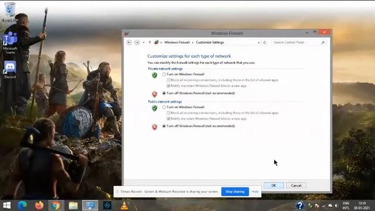Cancel the firewall settings changes
Image resolution: width=375 pixels, height=211 pixels.
(296, 185)
